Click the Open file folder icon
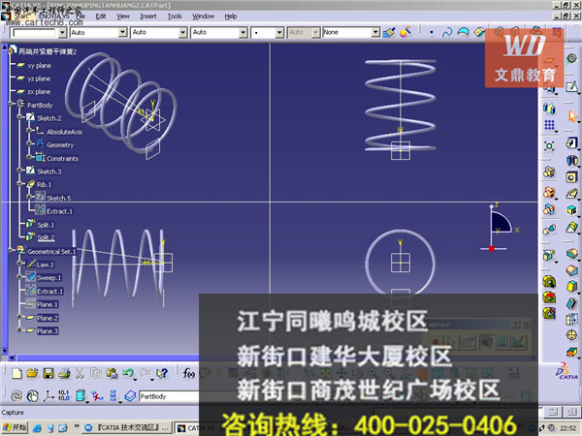 coord(33,373)
